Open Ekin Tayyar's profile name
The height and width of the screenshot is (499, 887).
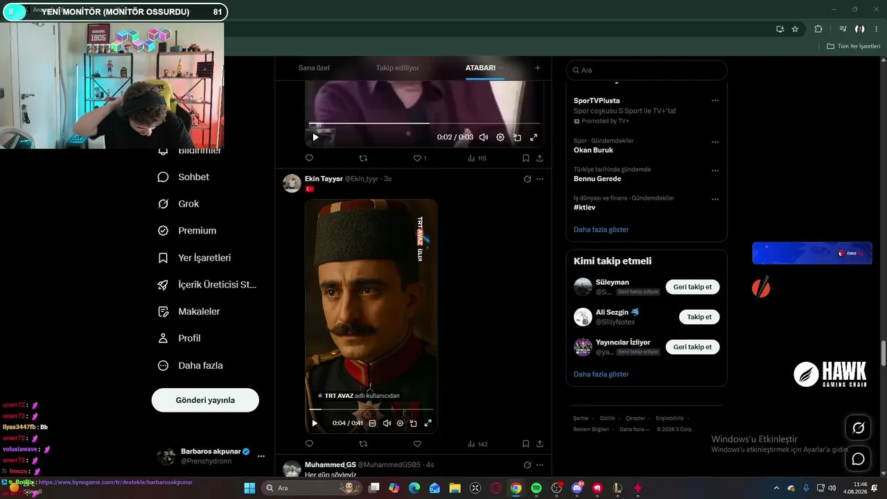tap(324, 179)
